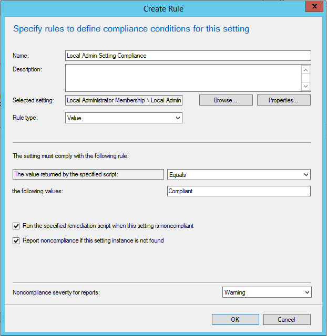Click the Selected setting field
The image size is (327, 336).
124,100
